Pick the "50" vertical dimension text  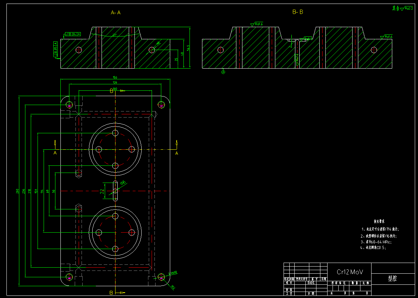[x=54, y=191]
